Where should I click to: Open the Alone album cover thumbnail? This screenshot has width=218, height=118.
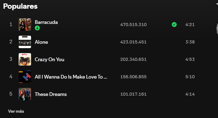coord(25,42)
